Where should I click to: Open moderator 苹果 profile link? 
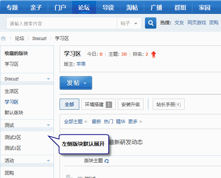81,64
